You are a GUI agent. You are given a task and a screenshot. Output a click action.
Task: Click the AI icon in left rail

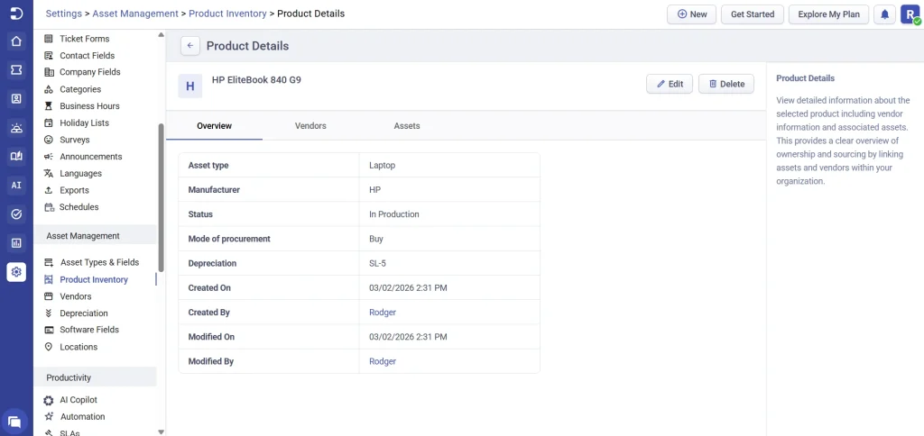[x=16, y=186]
